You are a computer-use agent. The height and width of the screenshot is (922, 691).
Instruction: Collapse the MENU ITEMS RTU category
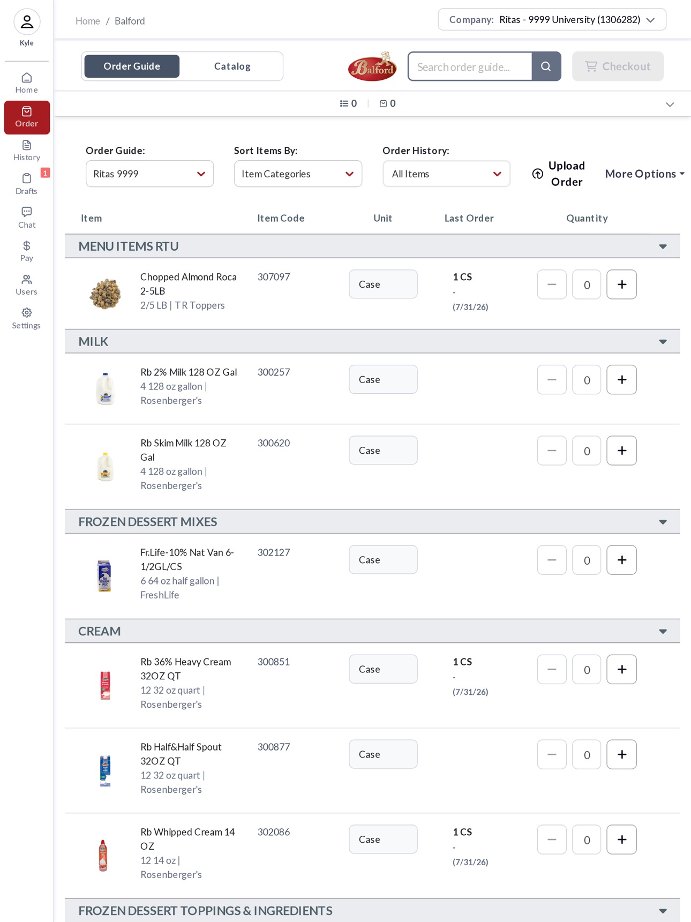click(x=663, y=247)
